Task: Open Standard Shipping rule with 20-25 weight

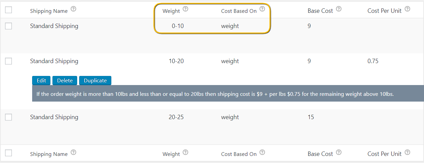Action: (x=54, y=117)
